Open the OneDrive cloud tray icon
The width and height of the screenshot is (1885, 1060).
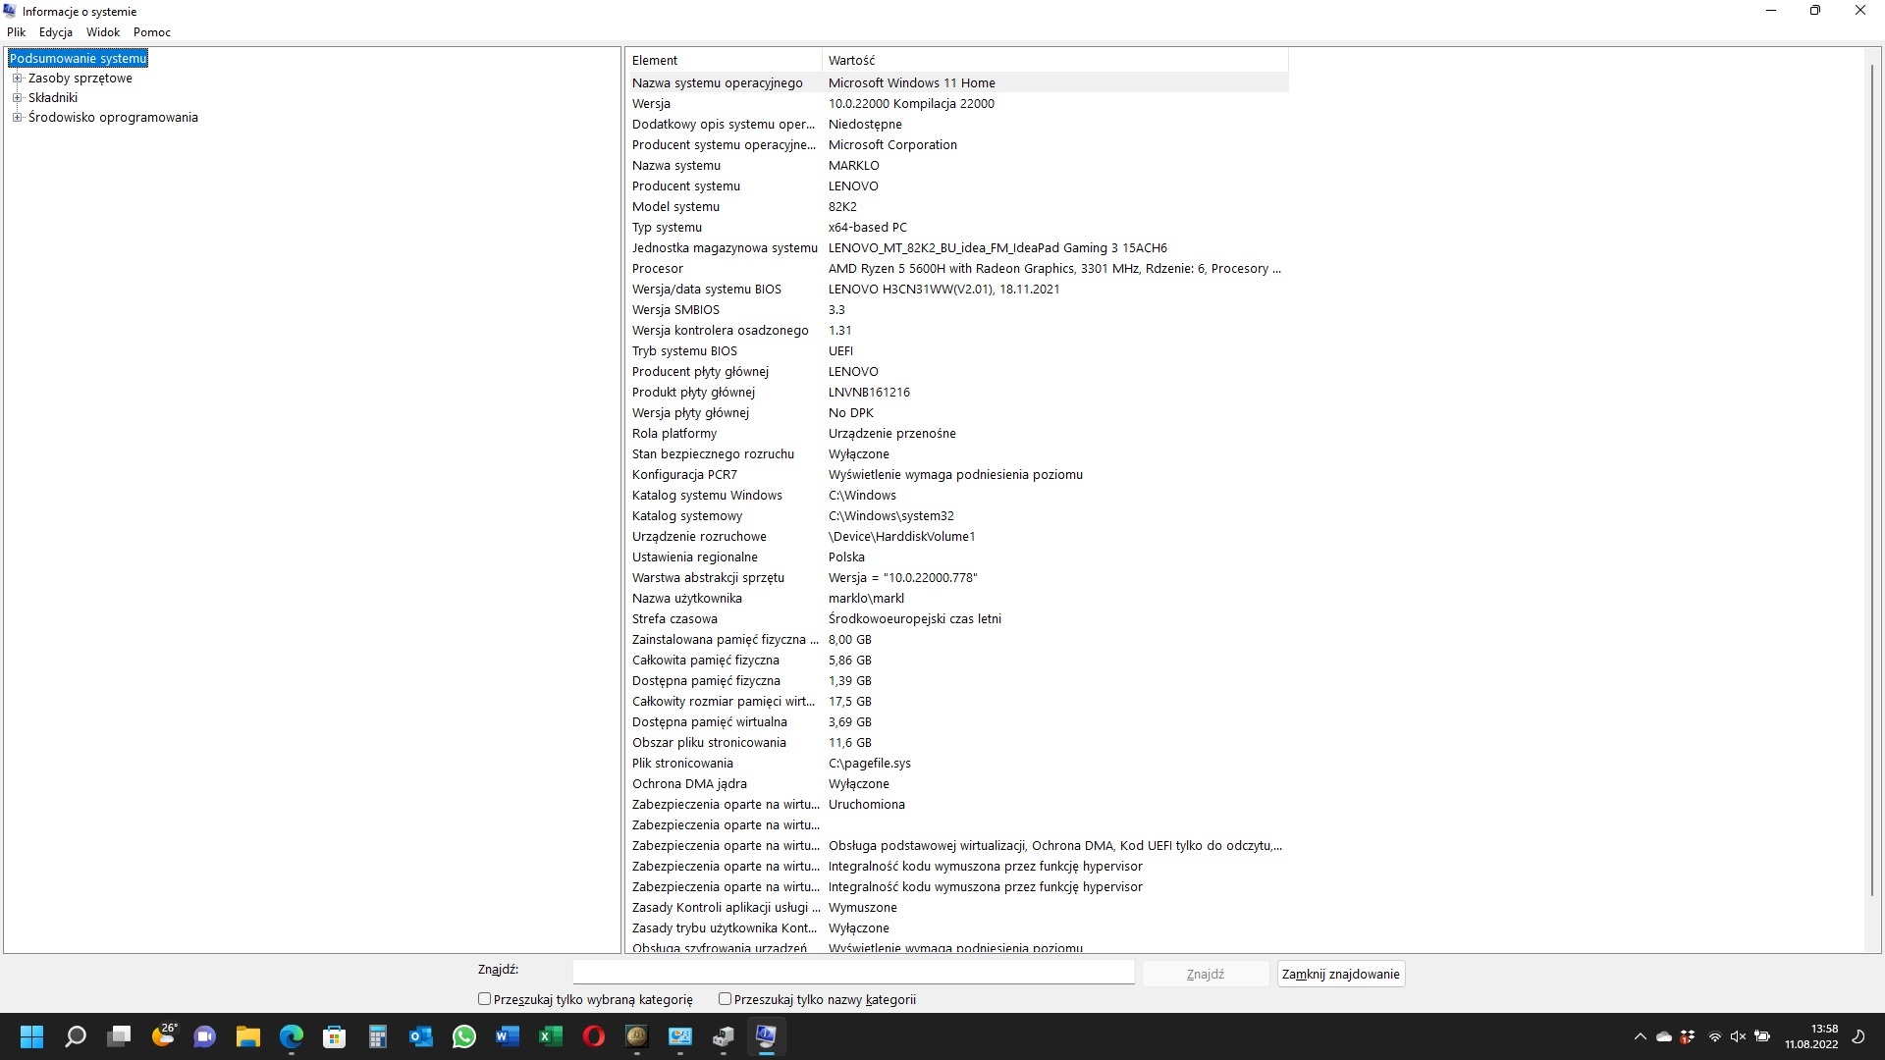click(1664, 1036)
